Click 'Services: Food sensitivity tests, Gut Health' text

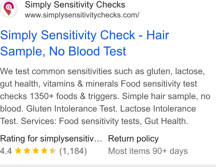[x=104, y=121]
